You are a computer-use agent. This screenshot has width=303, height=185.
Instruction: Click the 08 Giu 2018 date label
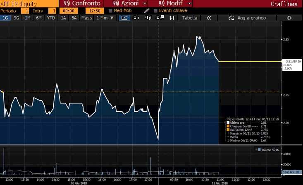[x=79, y=183]
